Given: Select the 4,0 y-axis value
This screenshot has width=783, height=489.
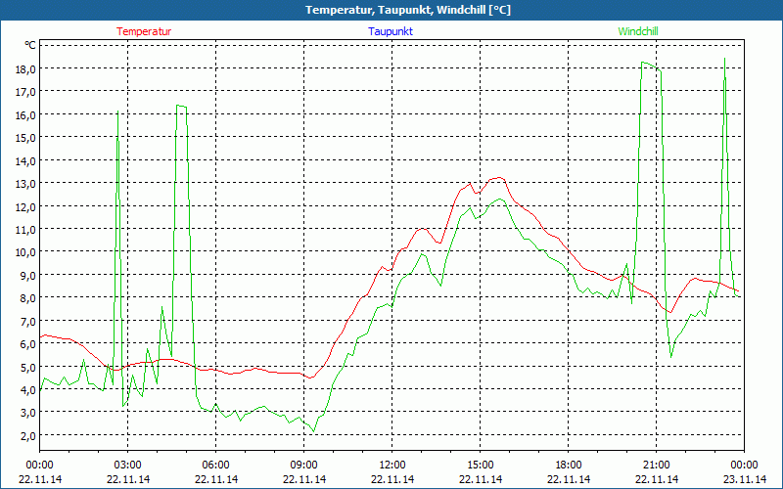Looking at the screenshot, I should [x=27, y=389].
